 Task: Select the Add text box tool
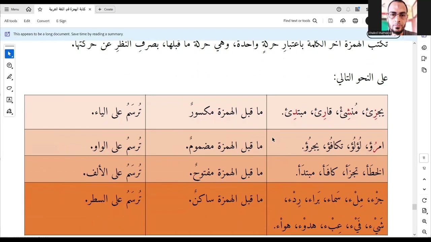click(9, 99)
